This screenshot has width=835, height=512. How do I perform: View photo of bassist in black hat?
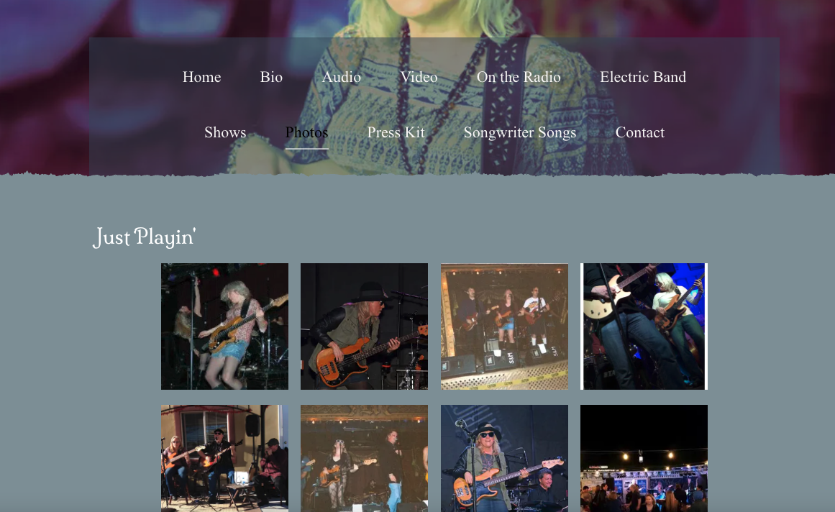click(364, 326)
